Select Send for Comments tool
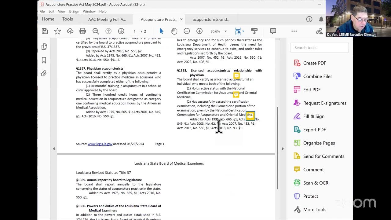This screenshot has width=391, height=220. (x=324, y=156)
